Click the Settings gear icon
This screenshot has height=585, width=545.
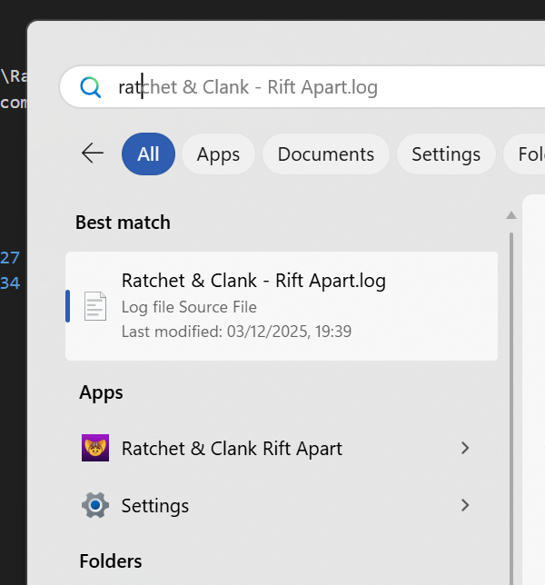pos(95,505)
